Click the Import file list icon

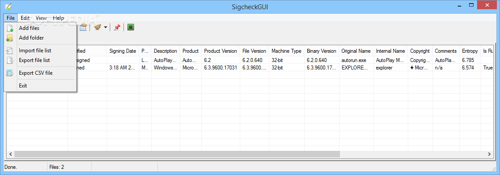(10, 51)
